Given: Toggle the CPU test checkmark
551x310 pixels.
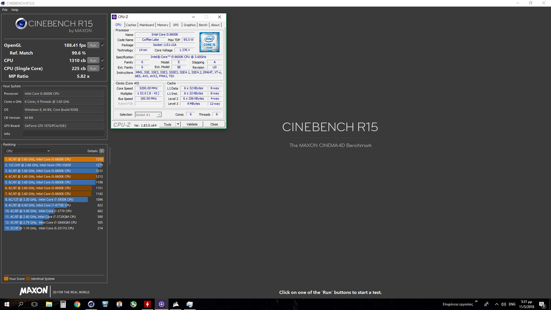Looking at the screenshot, I should pyautogui.click(x=103, y=61).
